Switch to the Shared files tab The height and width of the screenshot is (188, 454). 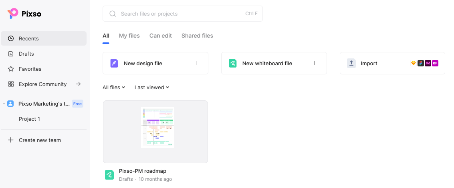pos(197,36)
